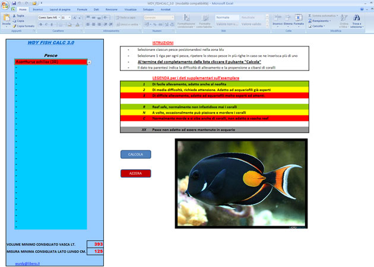374x267 pixels.
Task: Switch to the Home tab
Action: [23, 9]
